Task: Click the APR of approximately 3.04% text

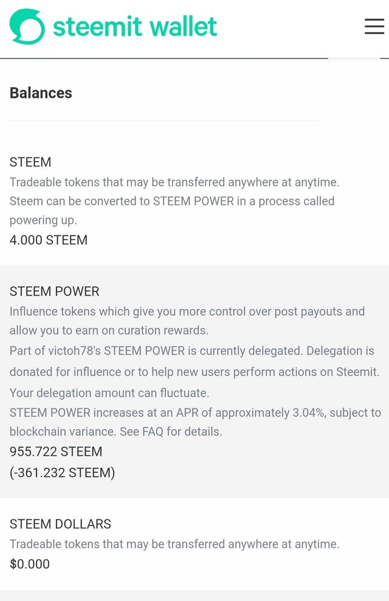Action: coord(251,412)
